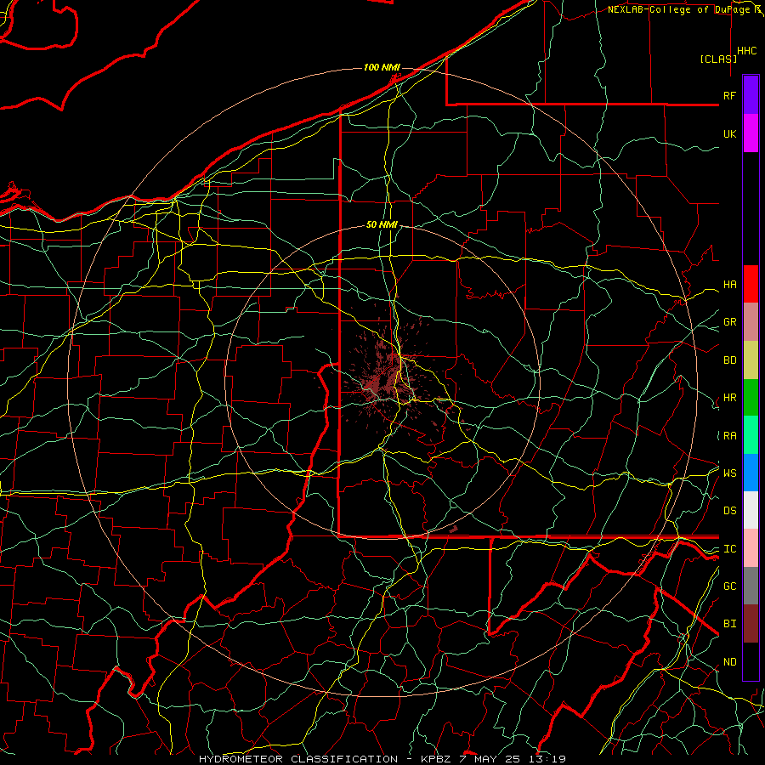Click the white DS legend swatch
765x765 pixels.
point(751,510)
